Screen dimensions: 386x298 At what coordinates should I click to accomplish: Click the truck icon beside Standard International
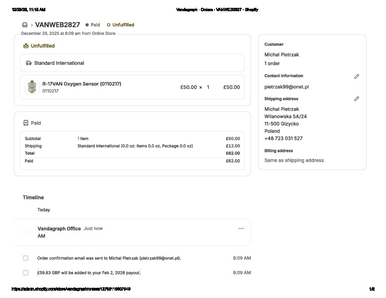pyautogui.click(x=29, y=63)
